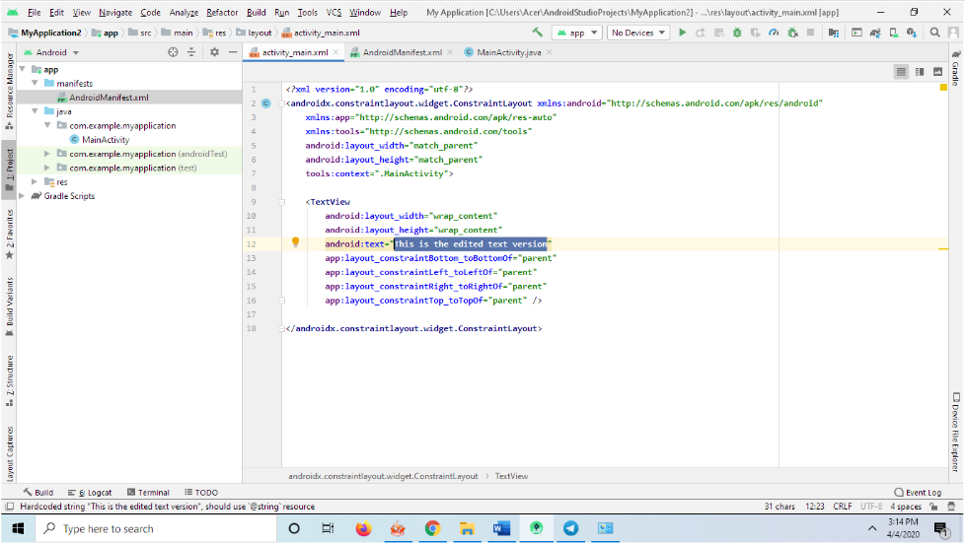Collapse all in Project panel
Image resolution: width=965 pixels, height=543 pixels.
[193, 52]
